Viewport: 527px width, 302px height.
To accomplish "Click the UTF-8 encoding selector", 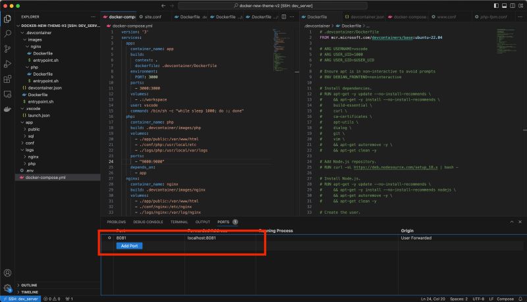I will coord(478,299).
